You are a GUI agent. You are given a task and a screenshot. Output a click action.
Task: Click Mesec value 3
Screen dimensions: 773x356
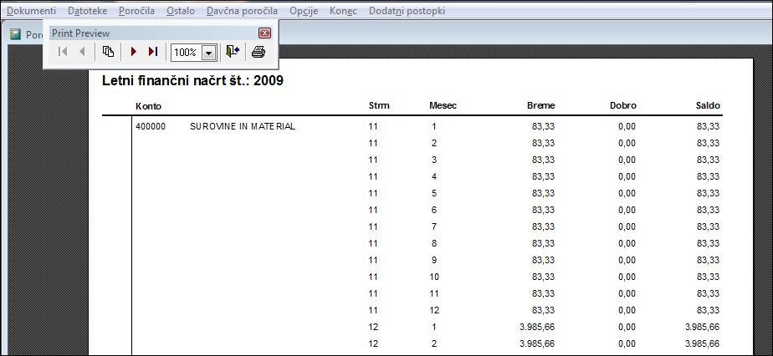[434, 160]
